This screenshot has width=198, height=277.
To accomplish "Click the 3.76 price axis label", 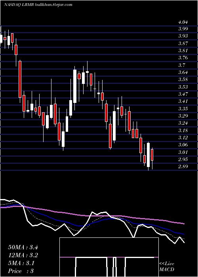I will click(183, 58).
